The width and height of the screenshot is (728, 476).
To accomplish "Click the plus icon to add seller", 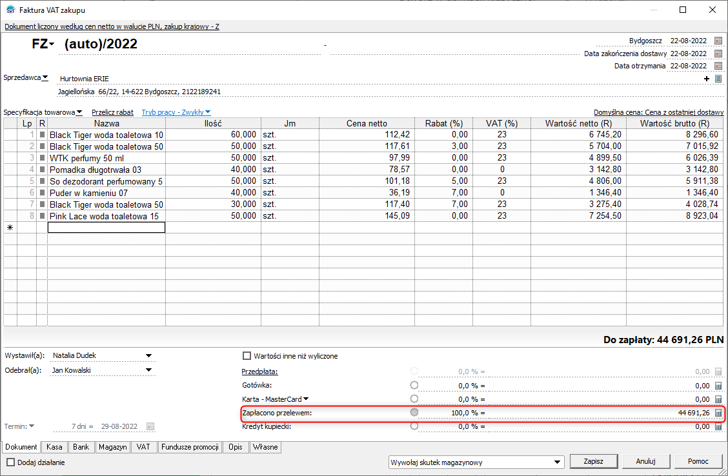I will [707, 79].
